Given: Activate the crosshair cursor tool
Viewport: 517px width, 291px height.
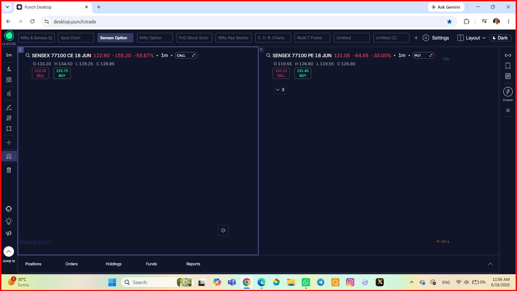Looking at the screenshot, I should (x=9, y=143).
